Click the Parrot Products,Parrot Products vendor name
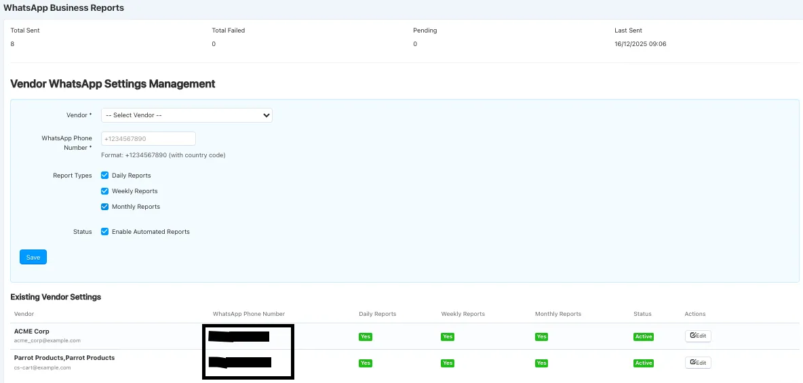The image size is (803, 383). point(64,357)
